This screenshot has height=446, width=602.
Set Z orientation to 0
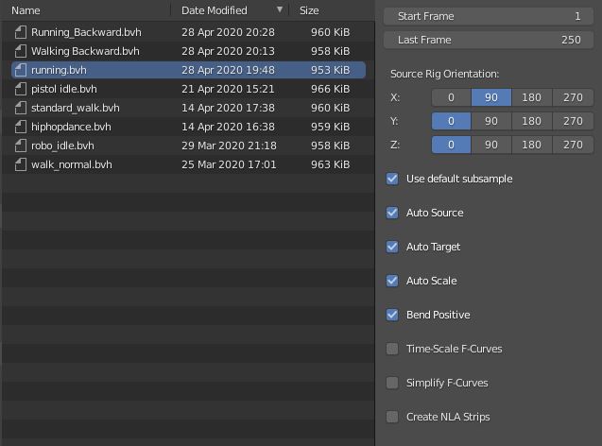pos(451,145)
